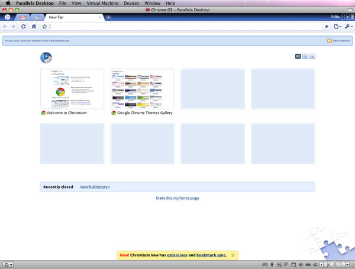Viewport: 355px width, 269px height.
Task: Open the Welcome to Chromium thumbnail
Action: click(72, 89)
